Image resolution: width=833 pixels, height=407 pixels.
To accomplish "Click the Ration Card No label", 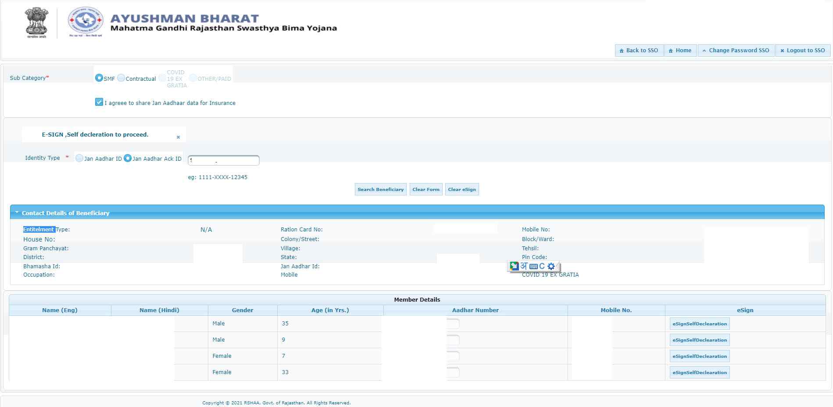I will [x=302, y=230].
